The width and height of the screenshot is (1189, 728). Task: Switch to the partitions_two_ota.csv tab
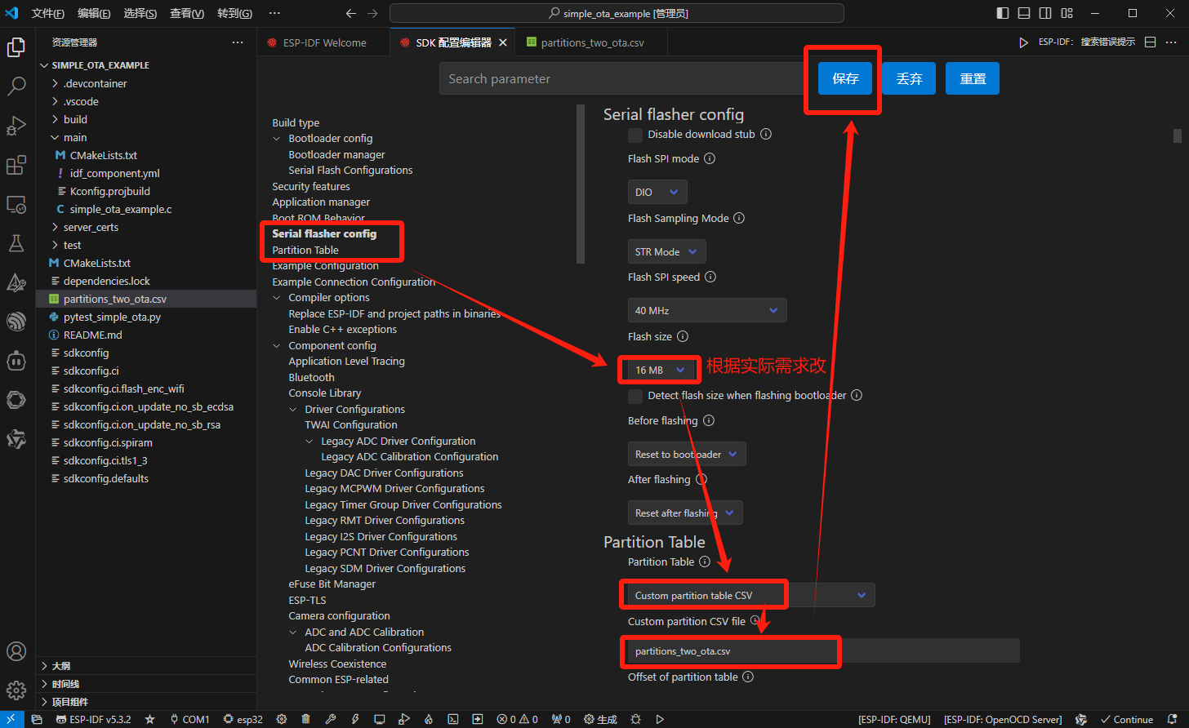pyautogui.click(x=592, y=42)
